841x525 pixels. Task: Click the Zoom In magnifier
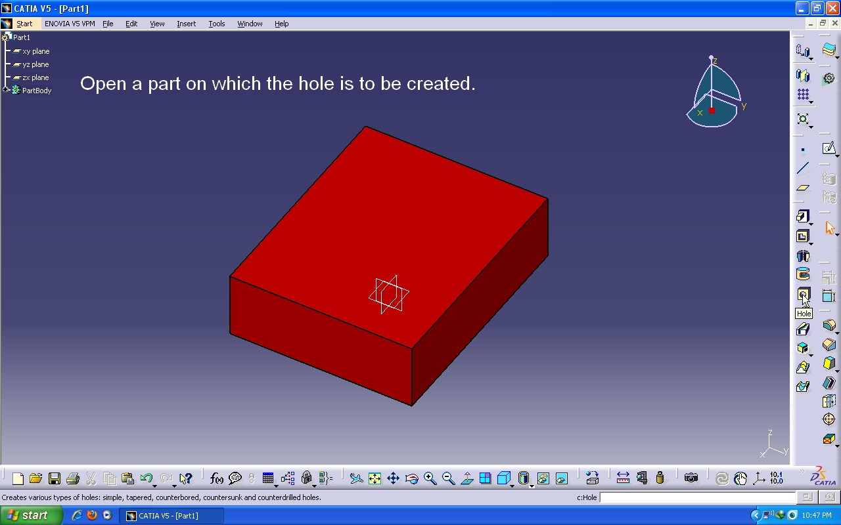pos(430,478)
